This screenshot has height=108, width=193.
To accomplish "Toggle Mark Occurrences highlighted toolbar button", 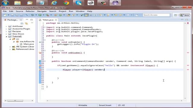I will pyautogui.click(x=86, y=15).
